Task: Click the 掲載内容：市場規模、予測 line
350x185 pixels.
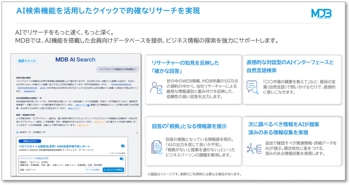Action: coord(61,165)
